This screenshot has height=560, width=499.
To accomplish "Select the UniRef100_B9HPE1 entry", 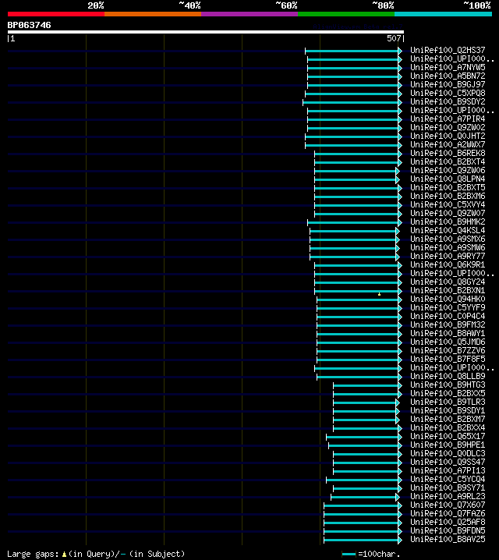I will [448, 445].
